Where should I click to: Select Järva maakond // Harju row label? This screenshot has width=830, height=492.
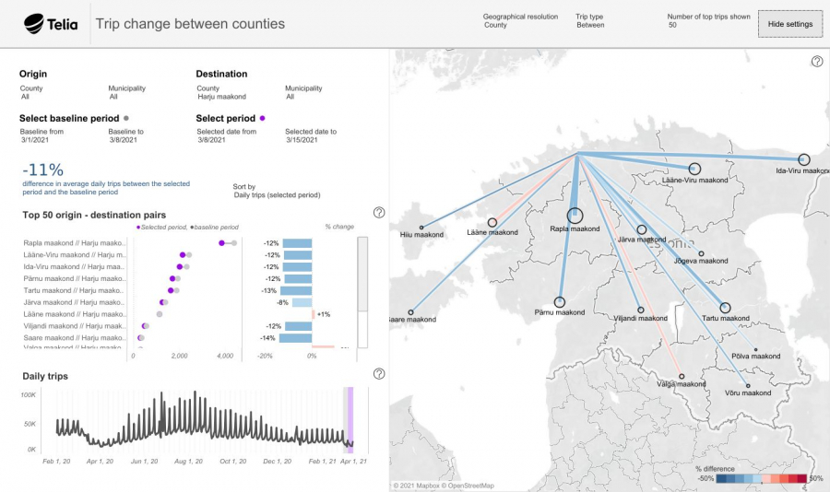(74, 302)
